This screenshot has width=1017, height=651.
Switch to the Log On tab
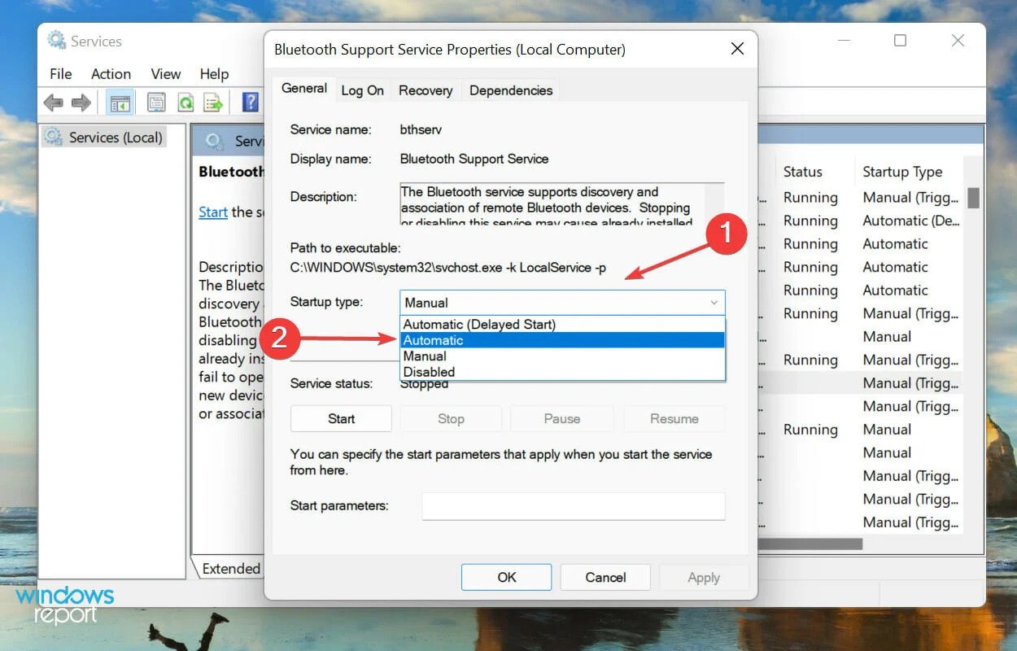362,90
